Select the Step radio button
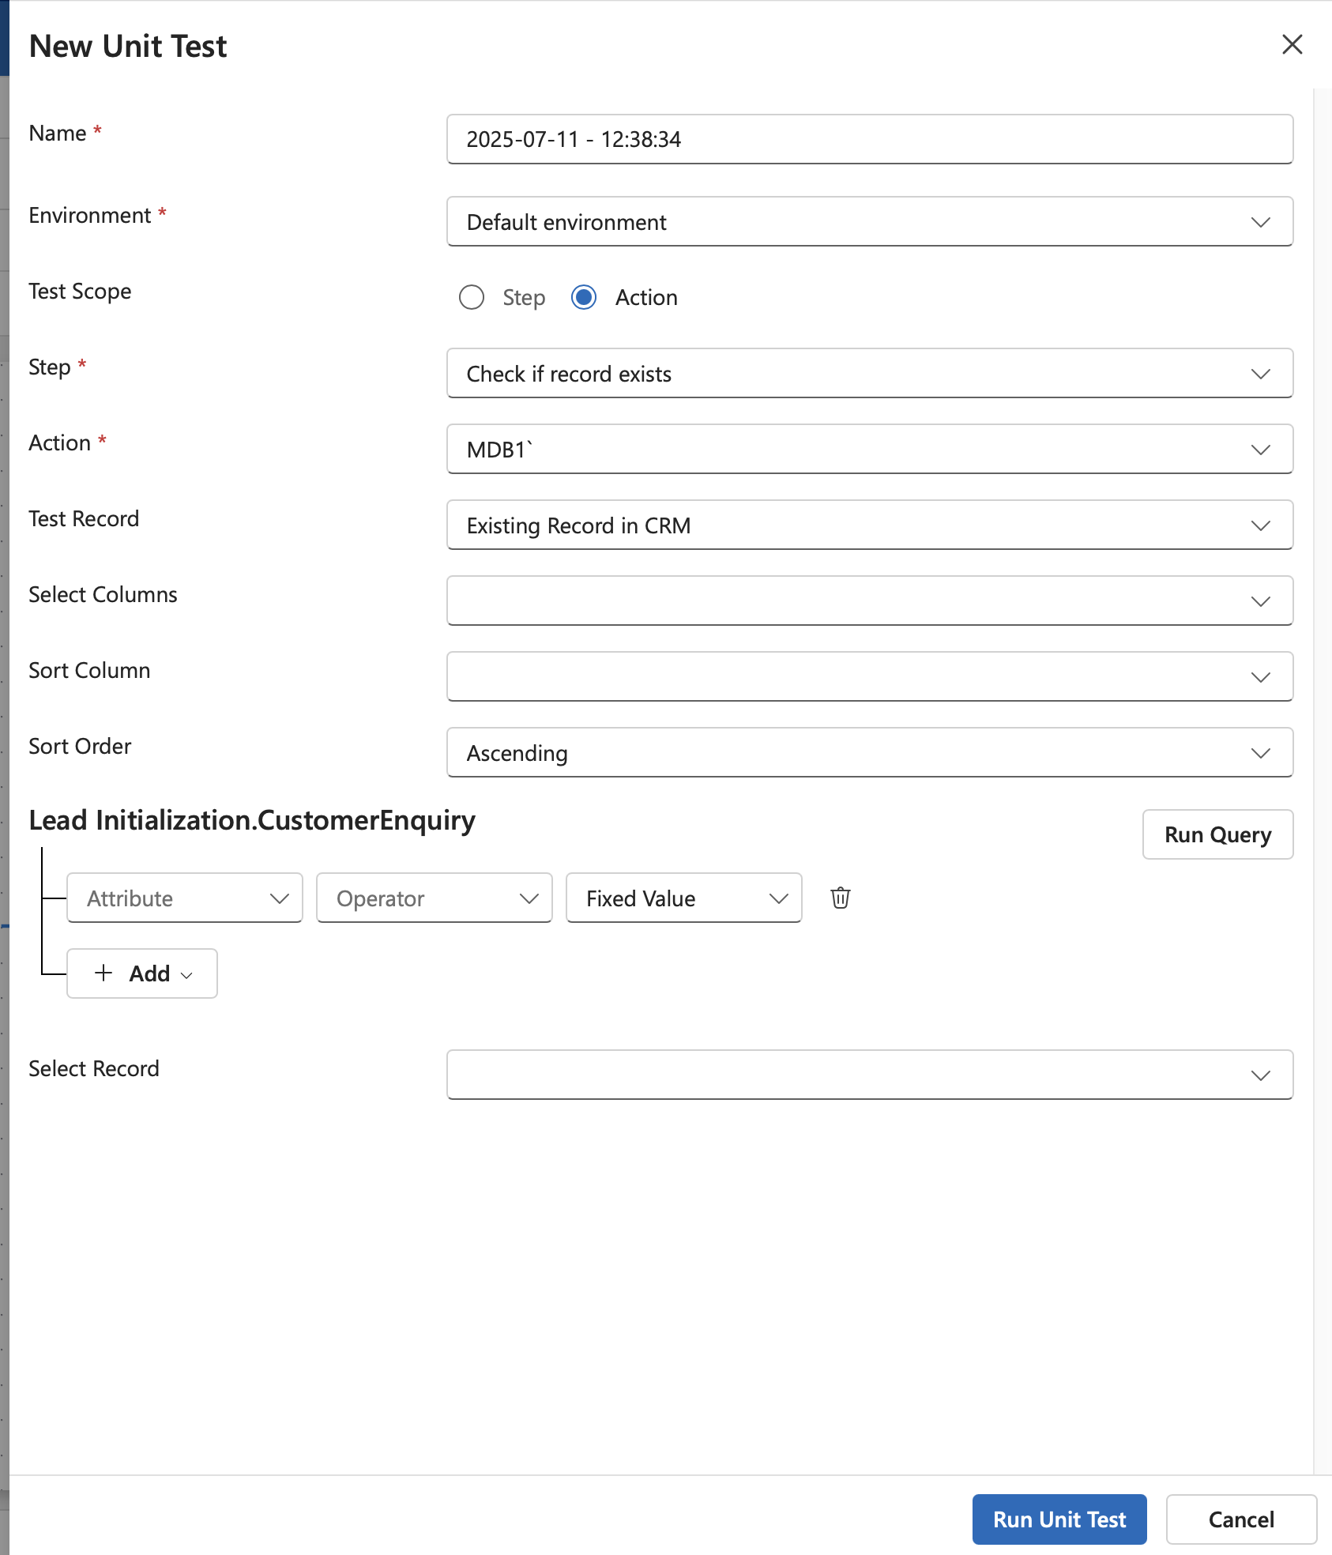 [472, 297]
